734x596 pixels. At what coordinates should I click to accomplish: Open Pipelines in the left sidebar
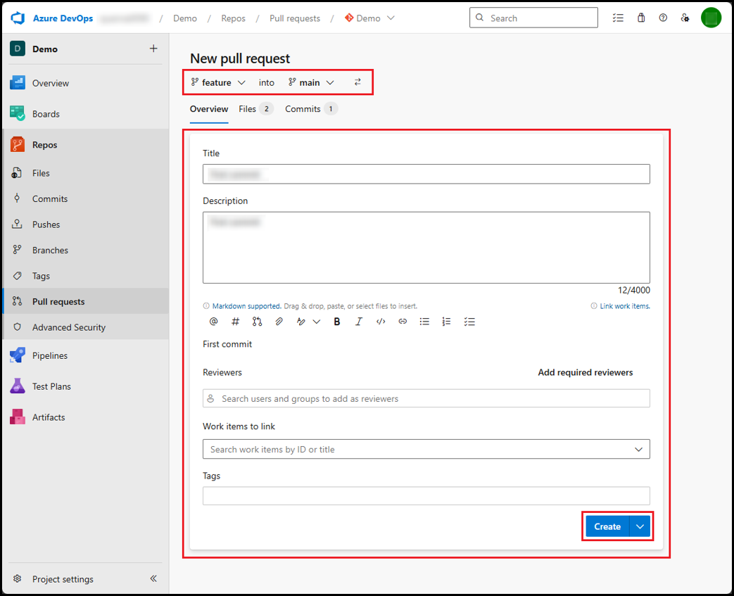49,355
